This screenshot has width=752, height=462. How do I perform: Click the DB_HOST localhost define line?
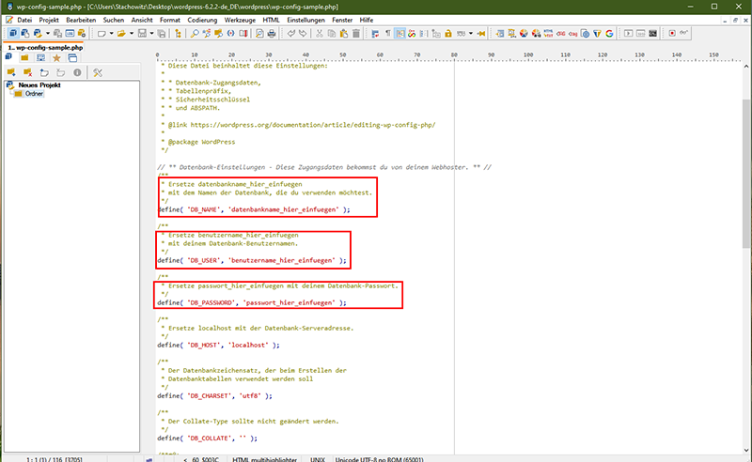coord(218,345)
